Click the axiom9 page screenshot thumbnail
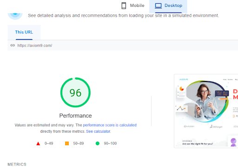238x167 pixels. pos(206,111)
